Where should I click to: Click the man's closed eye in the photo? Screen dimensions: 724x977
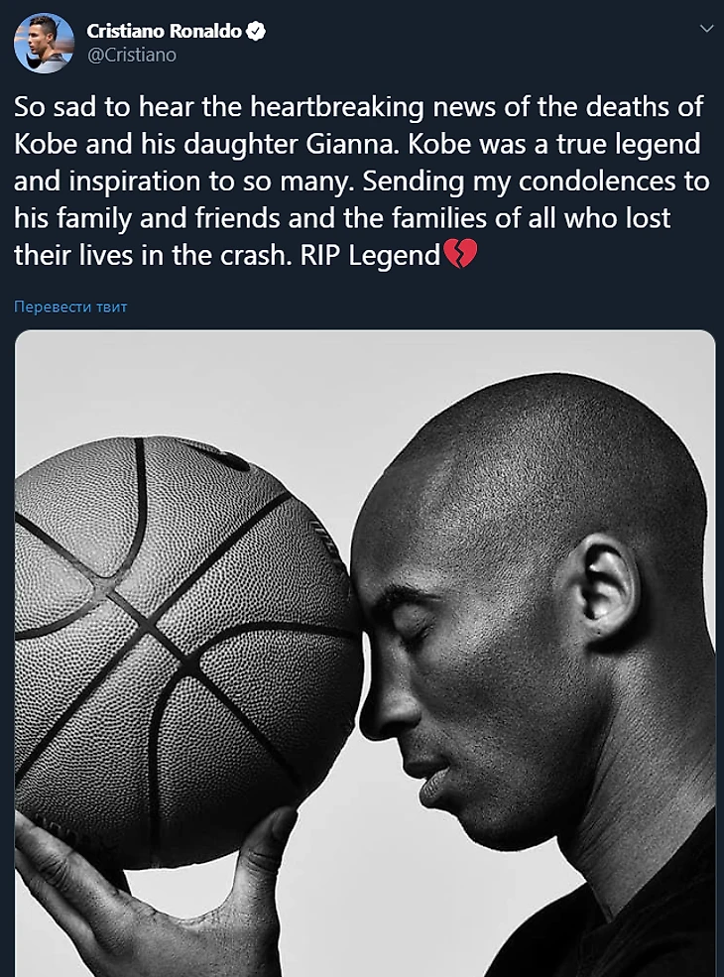419,635
